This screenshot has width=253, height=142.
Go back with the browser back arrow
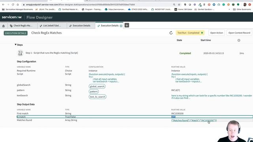tap(4, 5)
